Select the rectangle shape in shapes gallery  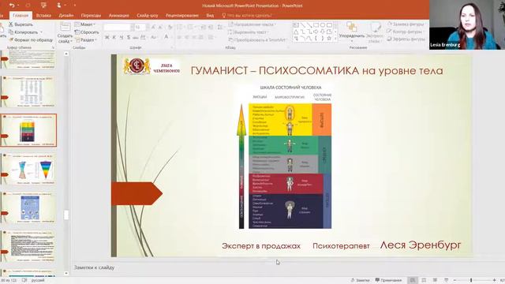tap(316, 25)
